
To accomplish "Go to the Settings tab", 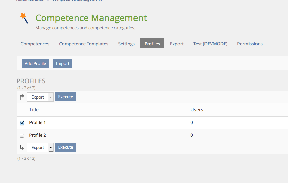I will [126, 44].
